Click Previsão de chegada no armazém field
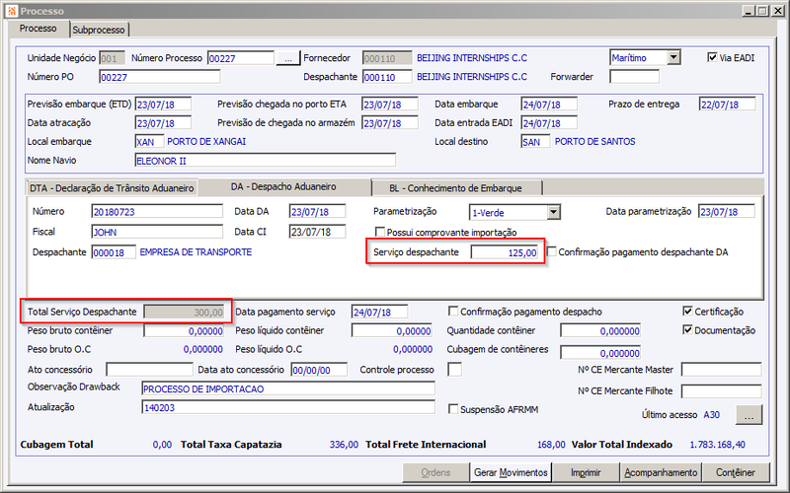This screenshot has height=493, width=790. tap(390, 123)
